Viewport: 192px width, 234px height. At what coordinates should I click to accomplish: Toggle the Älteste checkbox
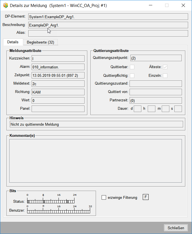(165, 67)
